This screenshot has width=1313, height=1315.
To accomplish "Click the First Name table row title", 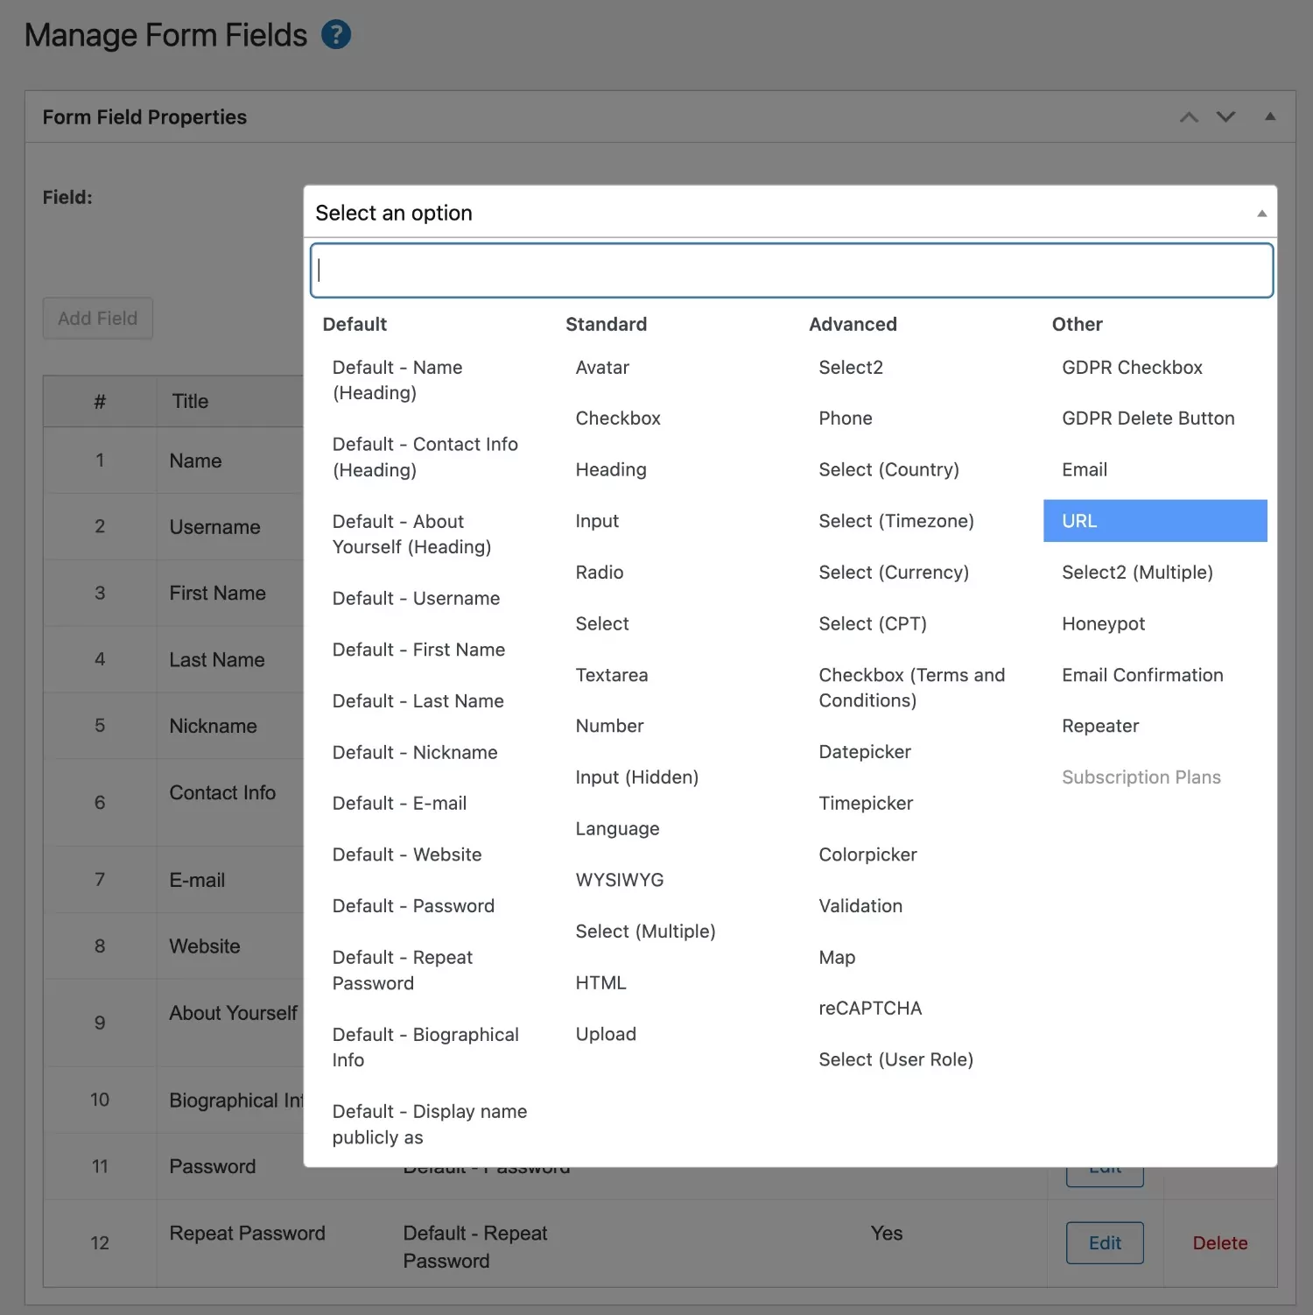I will click(x=217, y=594).
